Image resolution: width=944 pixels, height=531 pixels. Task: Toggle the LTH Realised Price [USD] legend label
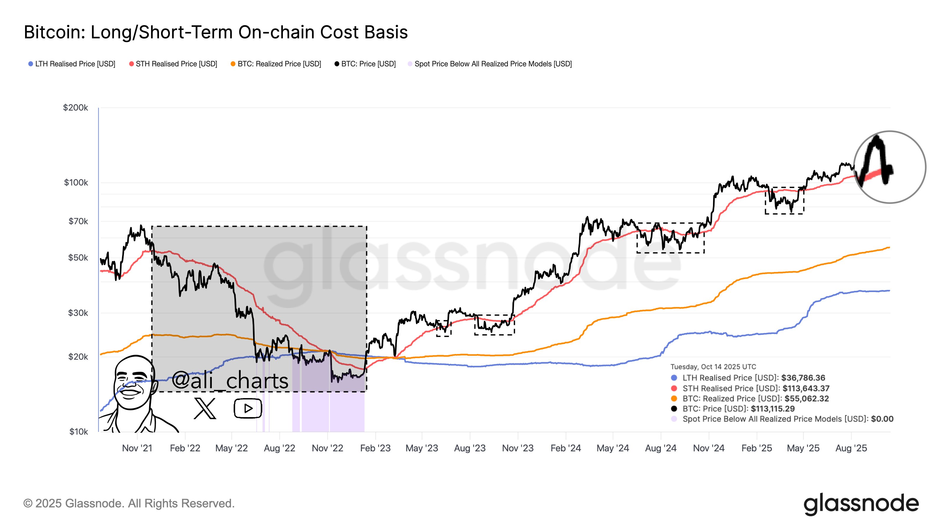75,64
